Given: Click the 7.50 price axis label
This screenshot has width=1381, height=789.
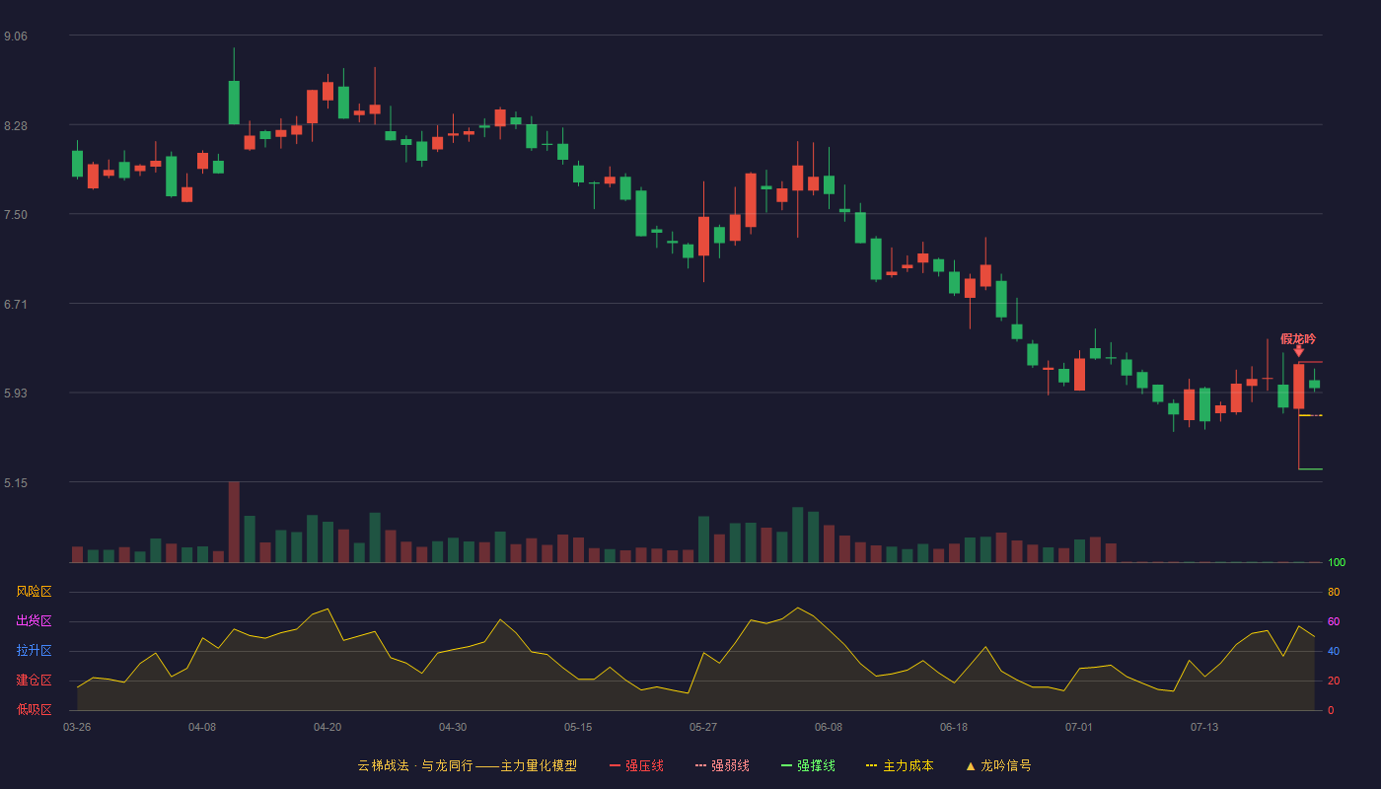Looking at the screenshot, I should click(x=16, y=215).
